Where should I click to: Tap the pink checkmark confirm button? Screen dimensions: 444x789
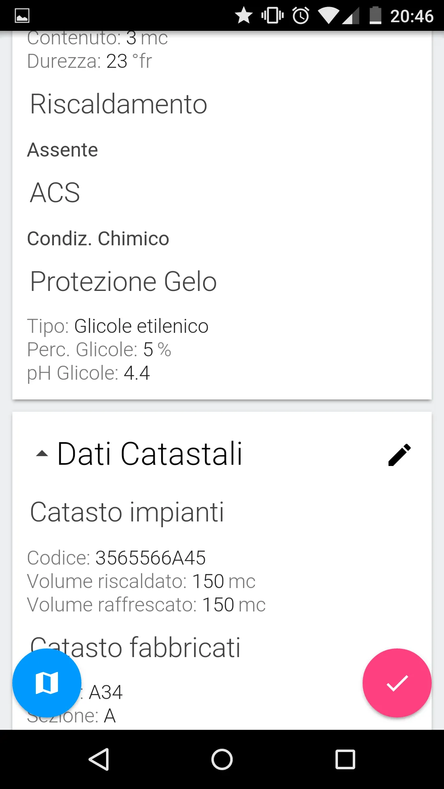tap(397, 683)
